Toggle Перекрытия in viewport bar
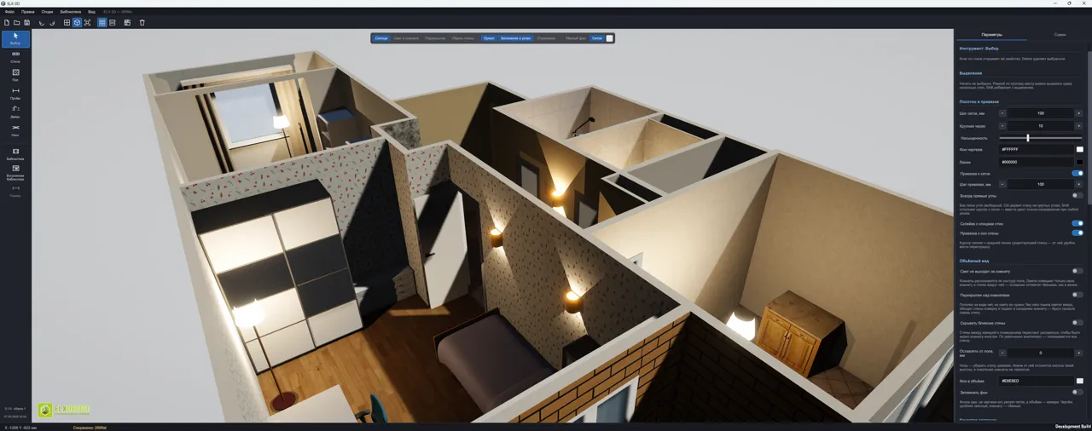 435,38
